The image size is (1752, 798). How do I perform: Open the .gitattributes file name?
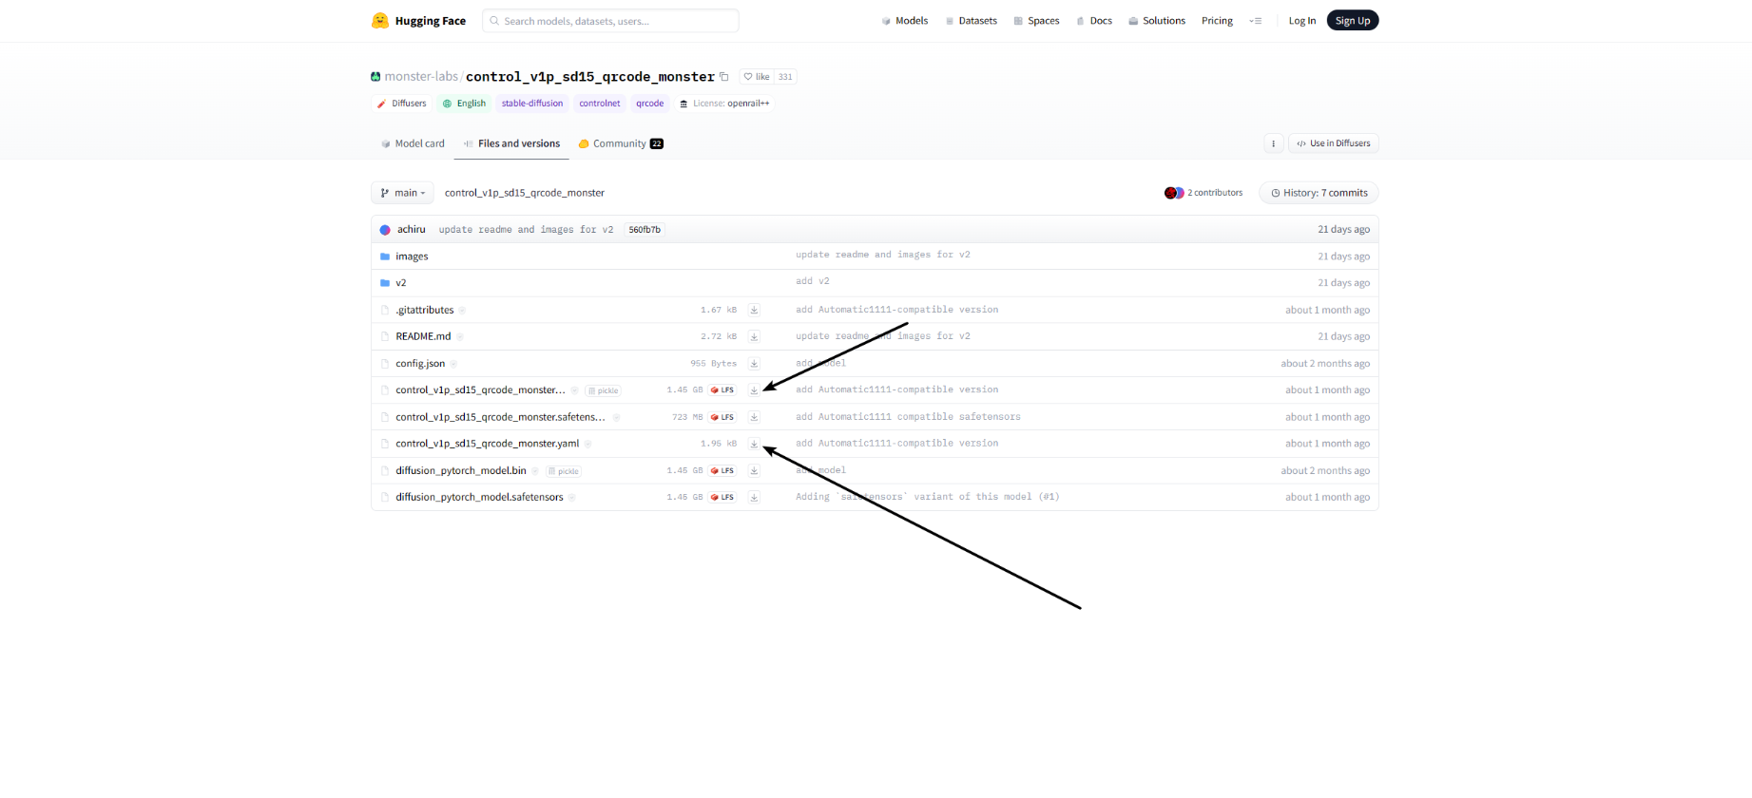tap(425, 310)
